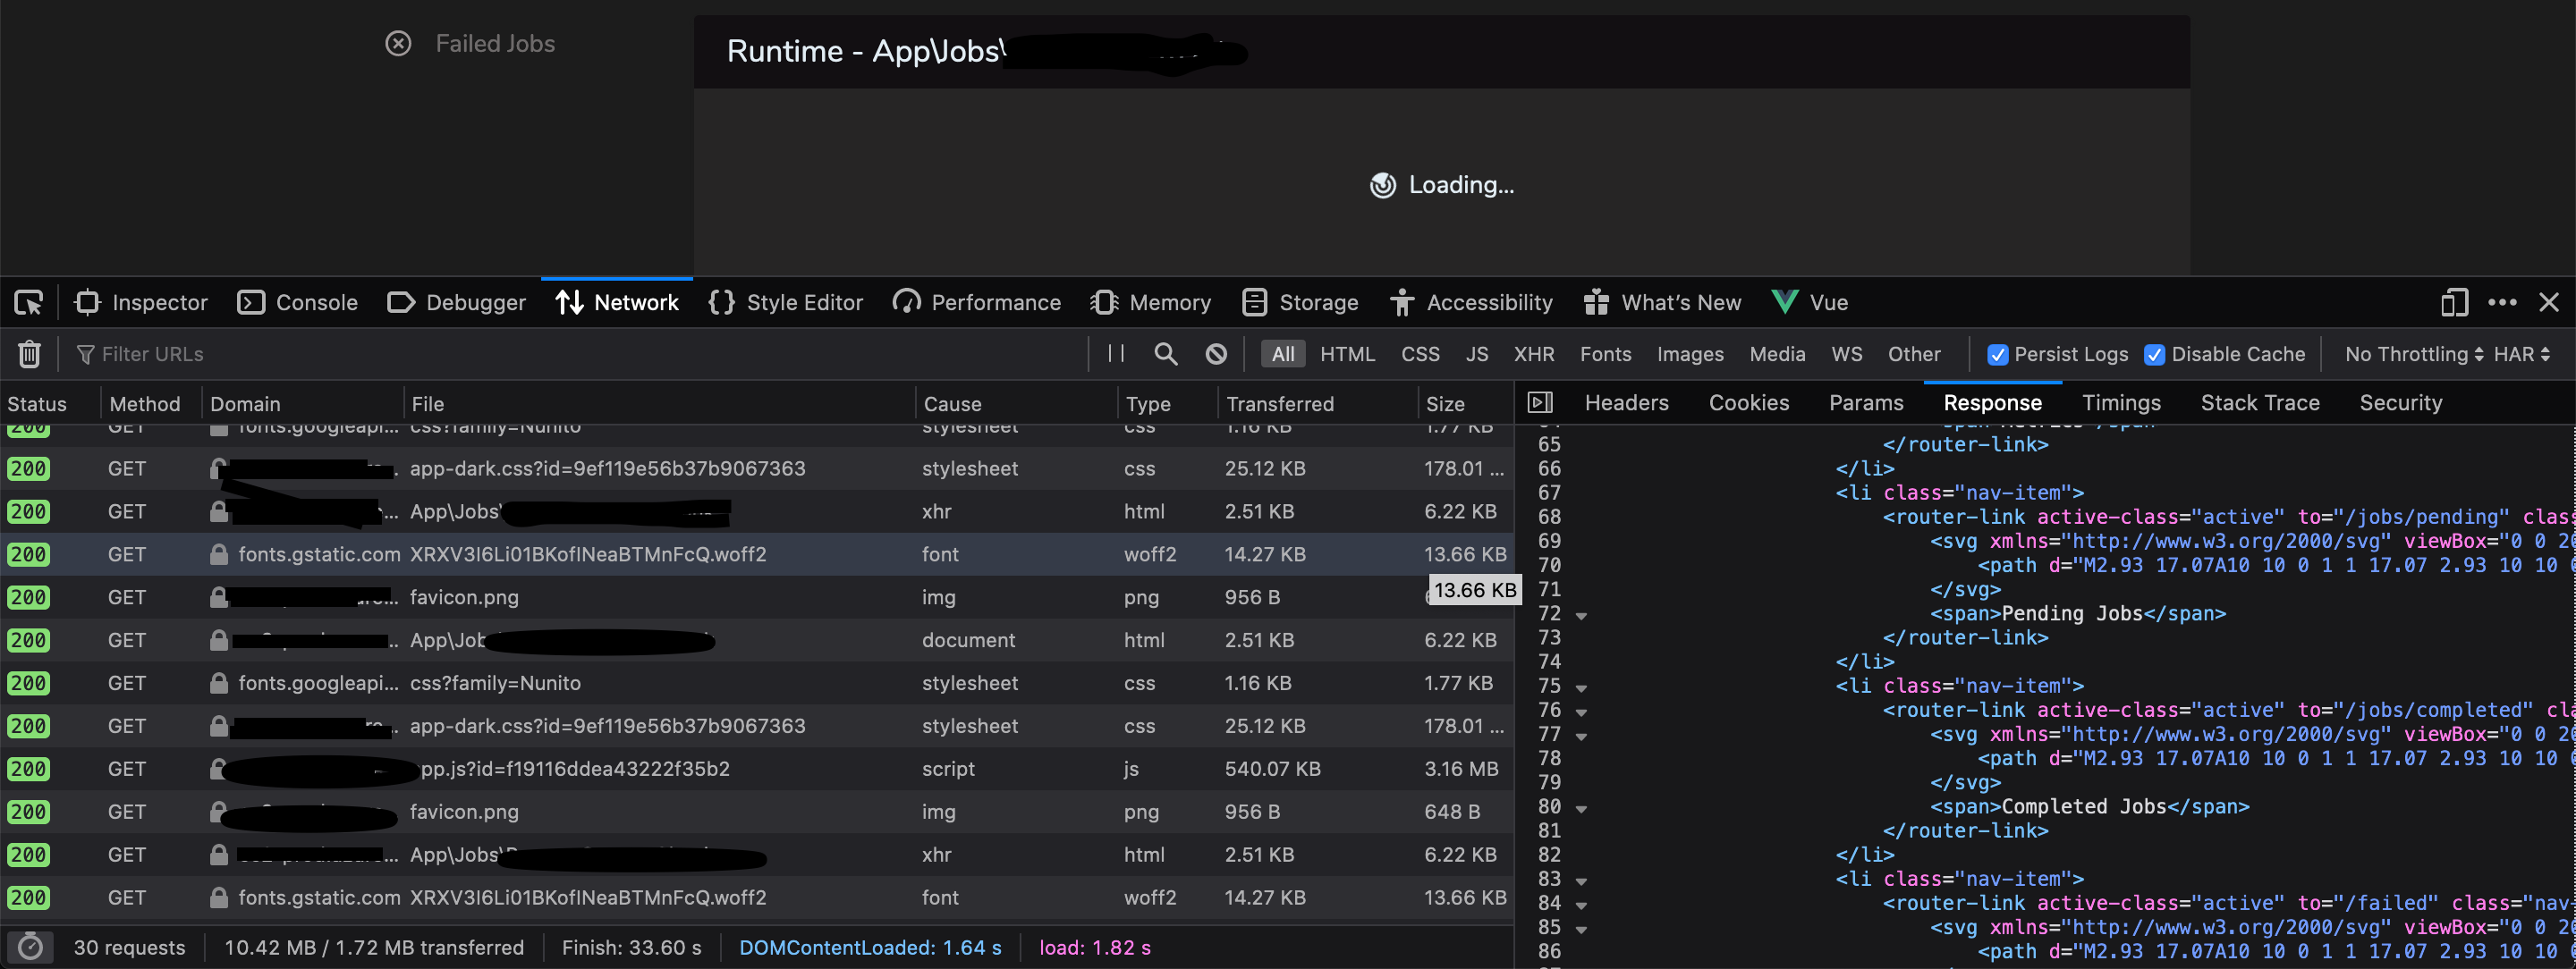Open request blocking icon
The height and width of the screenshot is (969, 2576).
[1216, 354]
